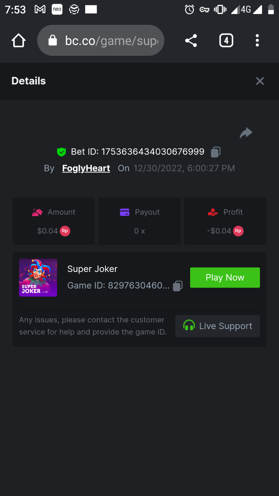Screen dimensions: 279x496
Task: Open FoglyHeart's user profile
Action: [86, 168]
